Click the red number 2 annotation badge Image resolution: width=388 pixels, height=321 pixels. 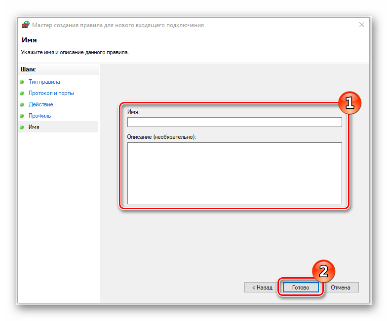pos(323,271)
